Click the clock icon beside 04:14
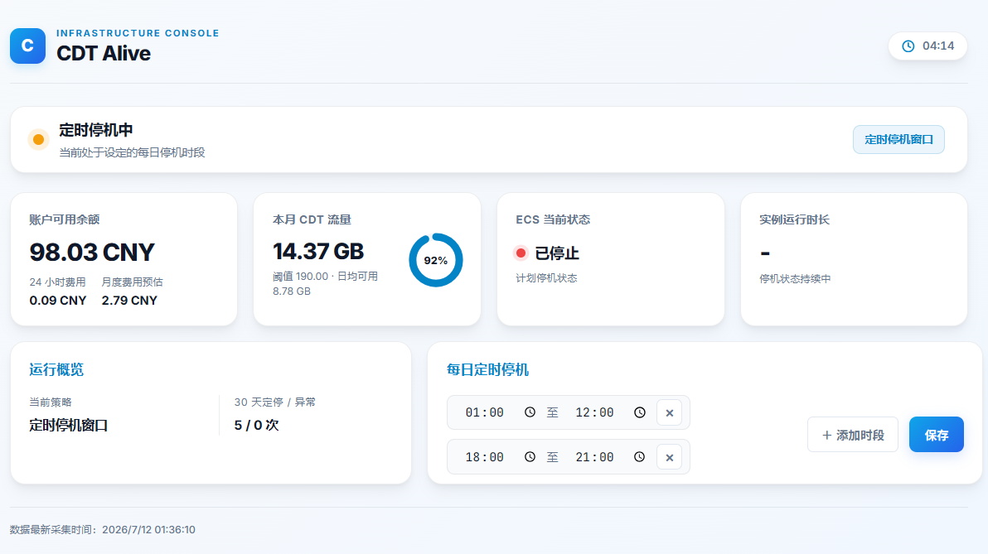 908,46
